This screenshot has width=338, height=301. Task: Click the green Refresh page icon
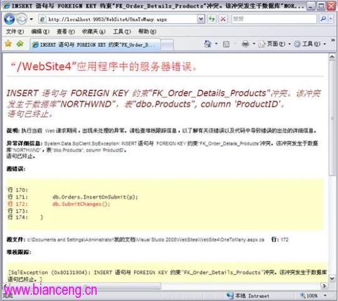[212, 19]
